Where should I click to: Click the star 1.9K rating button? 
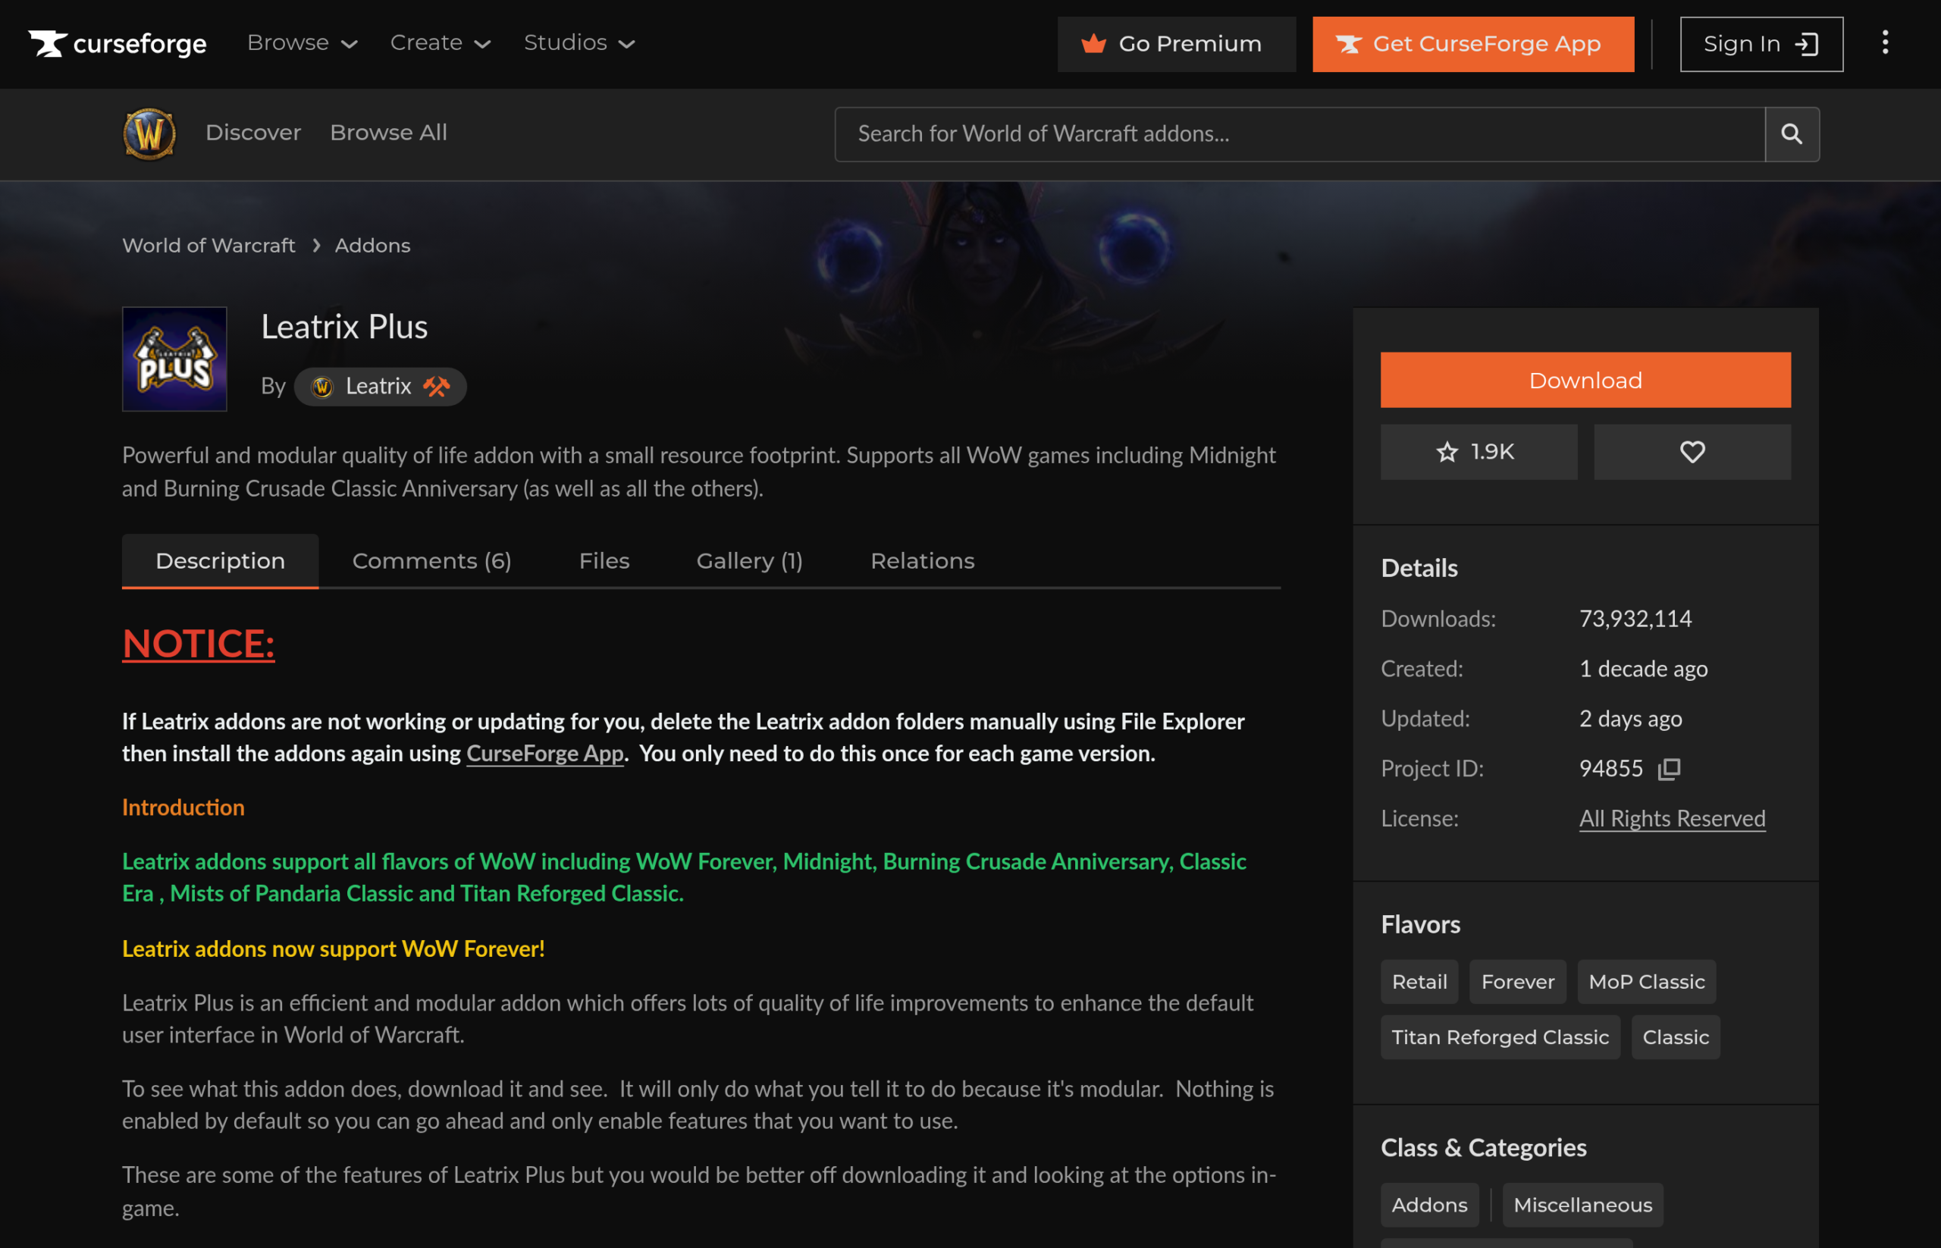[x=1479, y=452]
